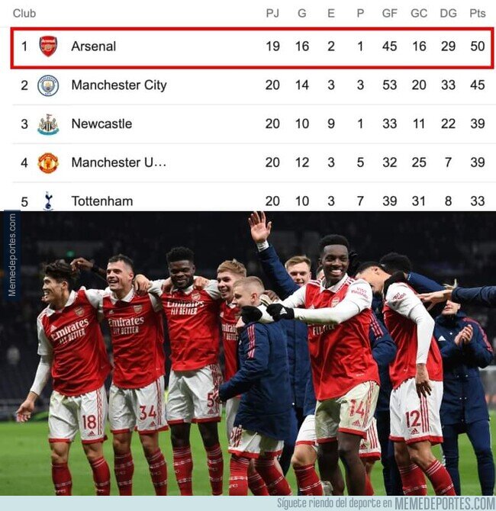Click the MEMEDEPORTES.COM footer banner link
This screenshot has height=511, width=496.
point(445,503)
